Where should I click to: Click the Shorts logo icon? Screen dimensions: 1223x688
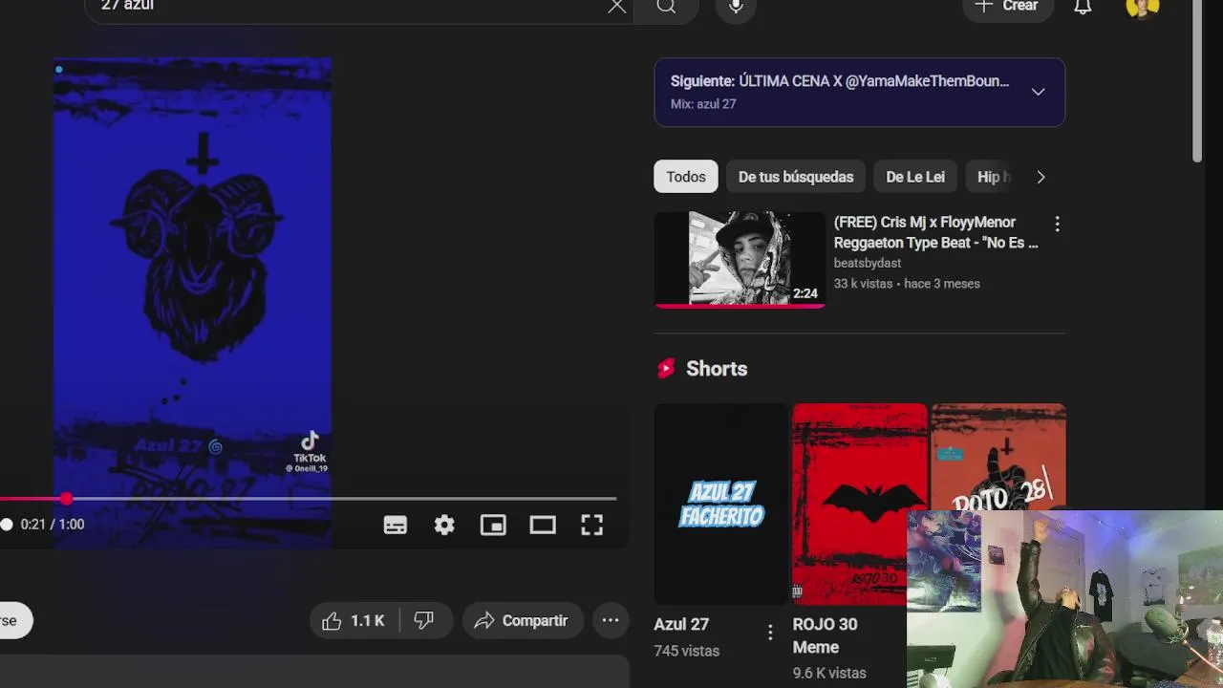click(666, 369)
